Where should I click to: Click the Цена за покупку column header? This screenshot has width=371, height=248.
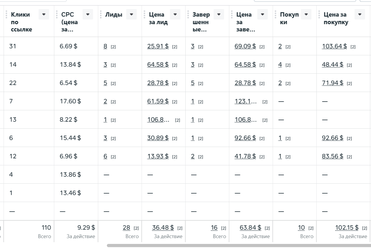pos(336,18)
